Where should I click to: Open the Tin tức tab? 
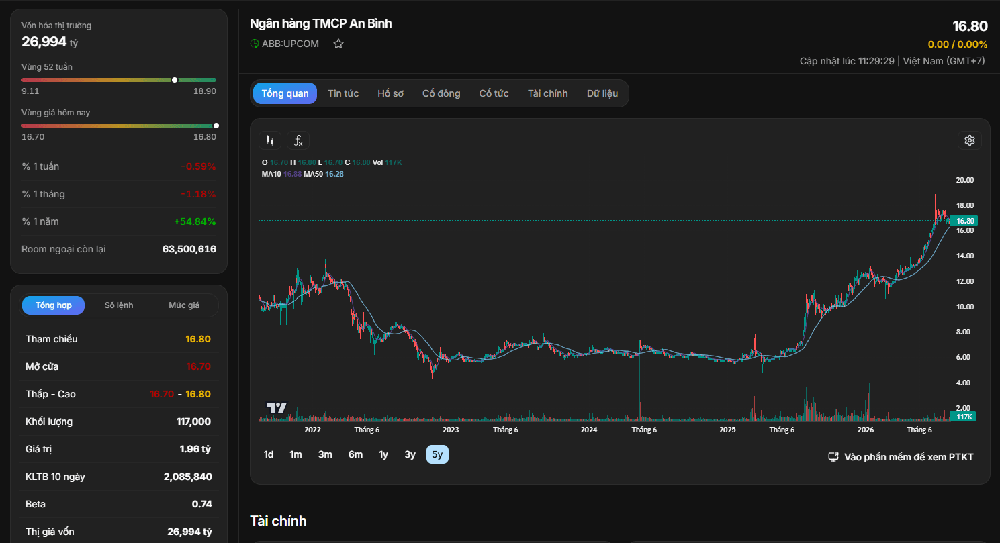(x=343, y=93)
